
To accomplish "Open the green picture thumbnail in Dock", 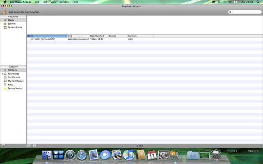I will [x=204, y=155].
